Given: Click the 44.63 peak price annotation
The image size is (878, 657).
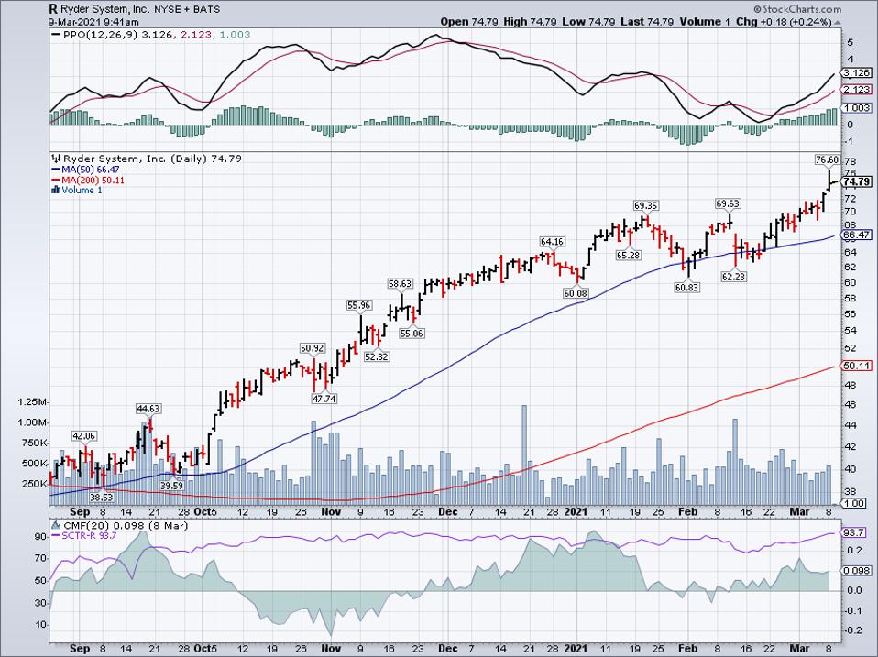Looking at the screenshot, I should [149, 409].
